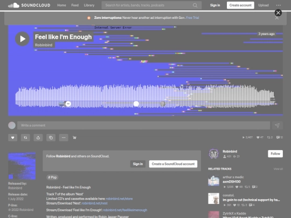The image size is (291, 218).
Task: Click the track title Feel like I'm Enough
Action: coord(63,37)
